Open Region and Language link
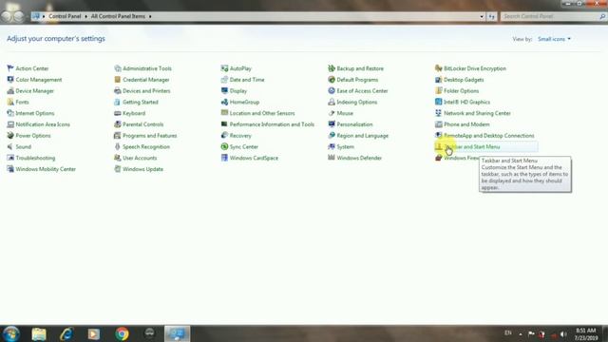The width and height of the screenshot is (608, 342). (x=363, y=136)
